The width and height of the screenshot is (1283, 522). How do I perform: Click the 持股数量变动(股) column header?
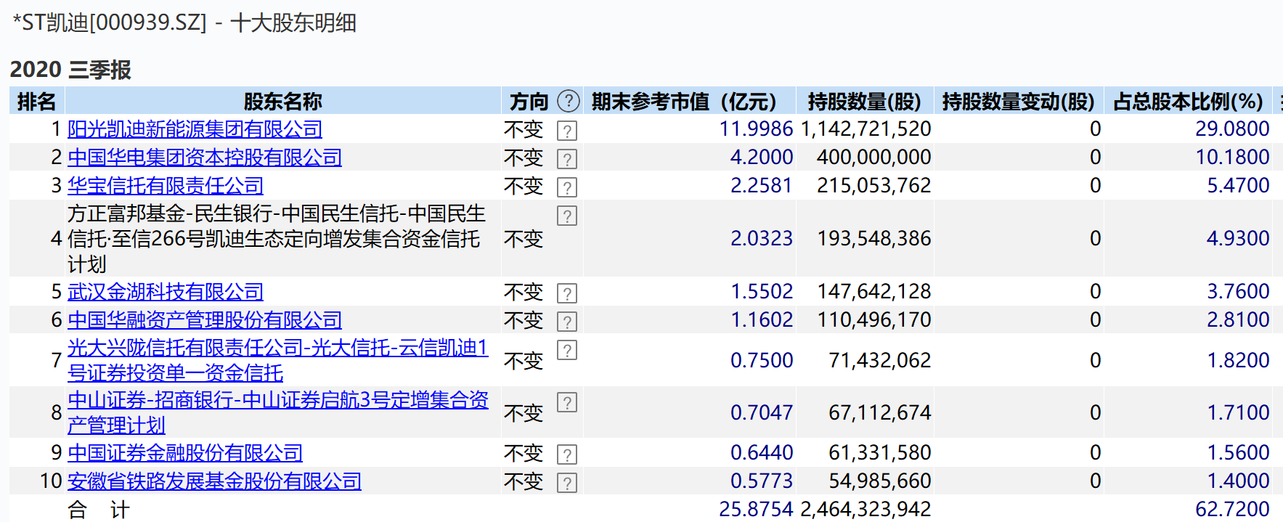[x=1019, y=101]
